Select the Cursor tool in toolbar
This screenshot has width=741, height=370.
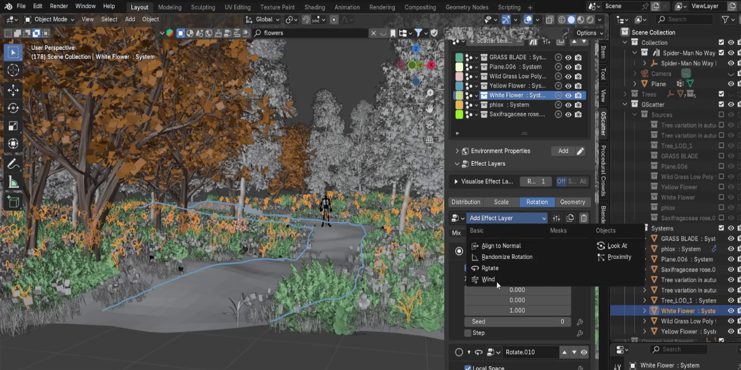tap(13, 70)
